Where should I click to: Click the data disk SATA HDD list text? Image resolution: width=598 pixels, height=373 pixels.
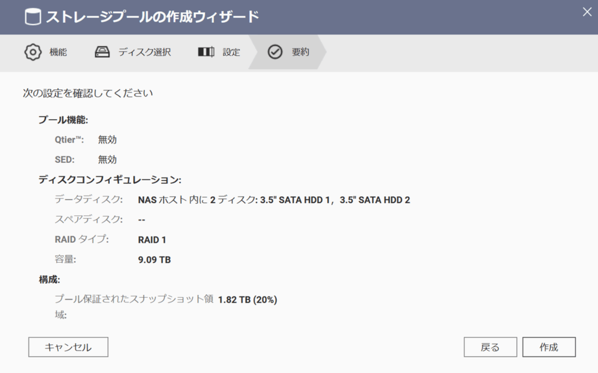click(x=274, y=200)
